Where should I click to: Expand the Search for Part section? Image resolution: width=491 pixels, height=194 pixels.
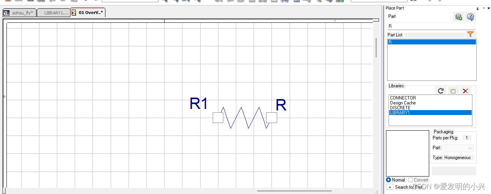coord(389,187)
